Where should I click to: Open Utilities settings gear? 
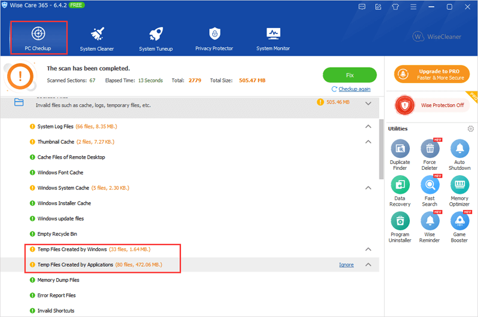click(470, 129)
